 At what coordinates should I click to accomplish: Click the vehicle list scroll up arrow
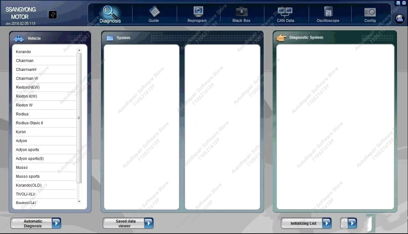pos(79,50)
